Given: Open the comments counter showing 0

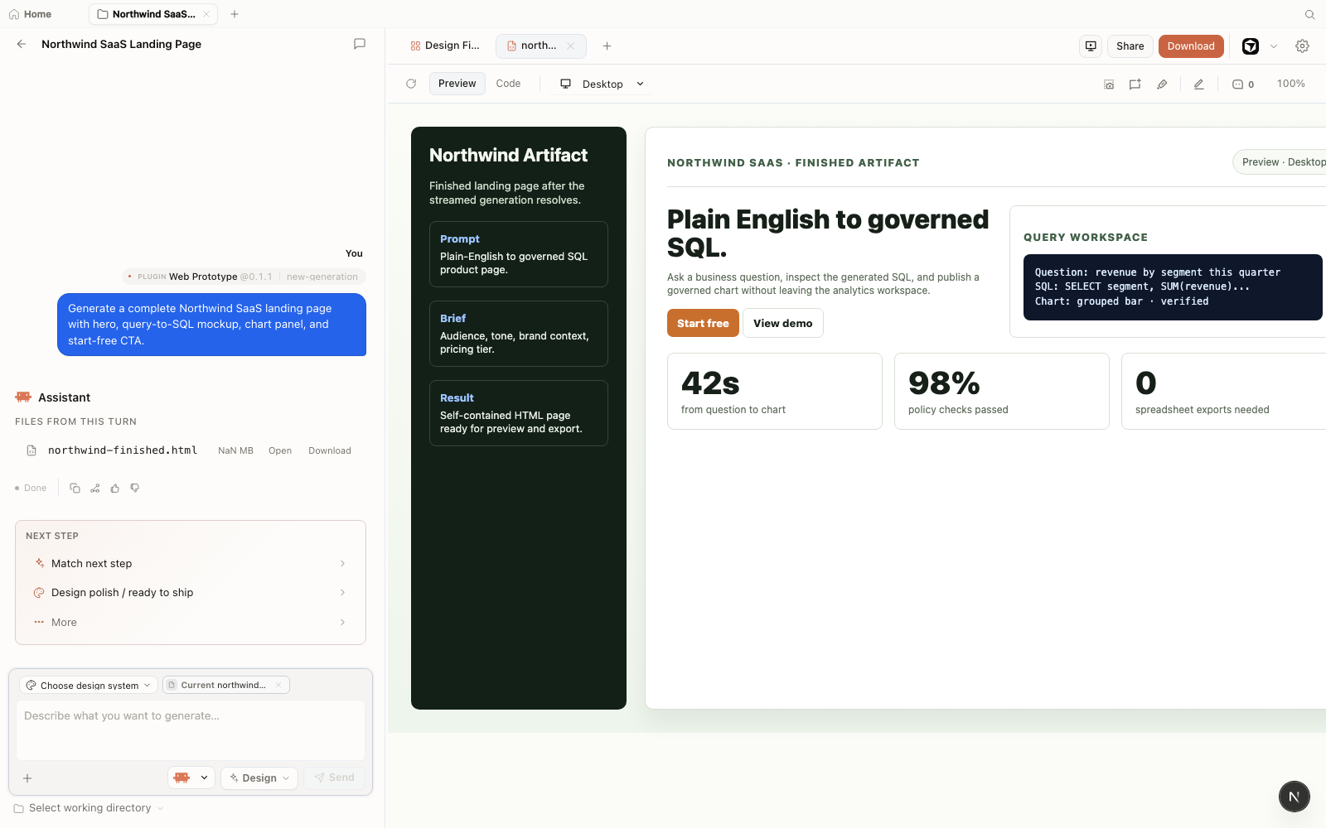Looking at the screenshot, I should point(1242,84).
